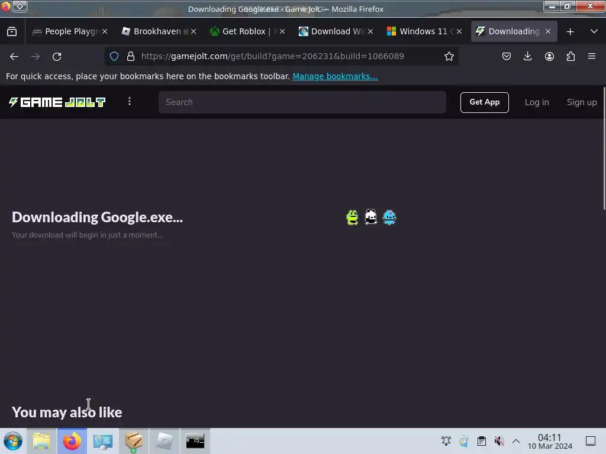This screenshot has width=606, height=454.
Task: Click the Log in link
Action: coord(536,102)
